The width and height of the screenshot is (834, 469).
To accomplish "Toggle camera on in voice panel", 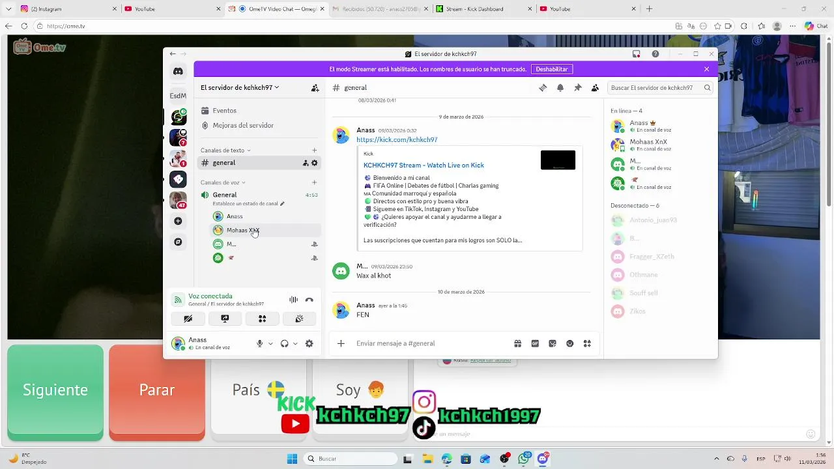I will coord(188,319).
